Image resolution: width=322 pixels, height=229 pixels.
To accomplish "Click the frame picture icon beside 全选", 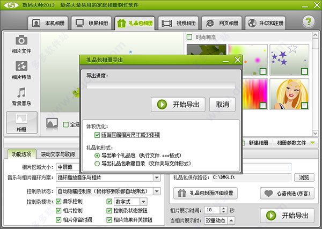I will coord(52,123).
